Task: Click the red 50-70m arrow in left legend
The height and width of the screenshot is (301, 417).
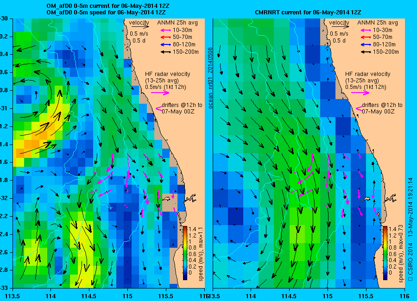Action: [166, 37]
